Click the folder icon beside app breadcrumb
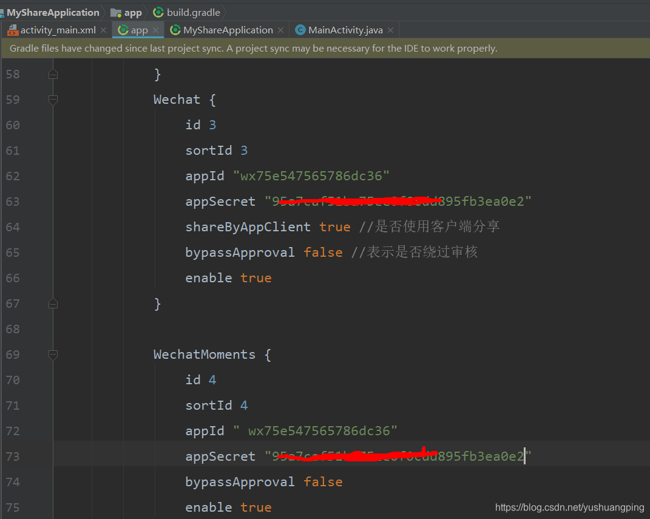650x519 pixels. pyautogui.click(x=116, y=13)
